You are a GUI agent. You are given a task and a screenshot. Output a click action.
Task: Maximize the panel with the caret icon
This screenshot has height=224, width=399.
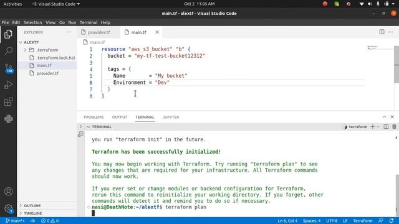click(384, 117)
